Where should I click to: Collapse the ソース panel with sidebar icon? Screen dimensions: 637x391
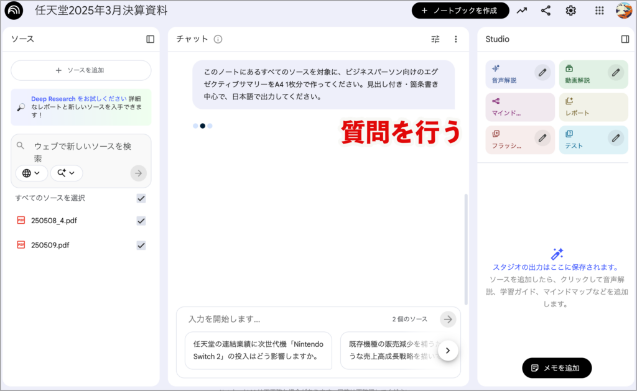[150, 39]
